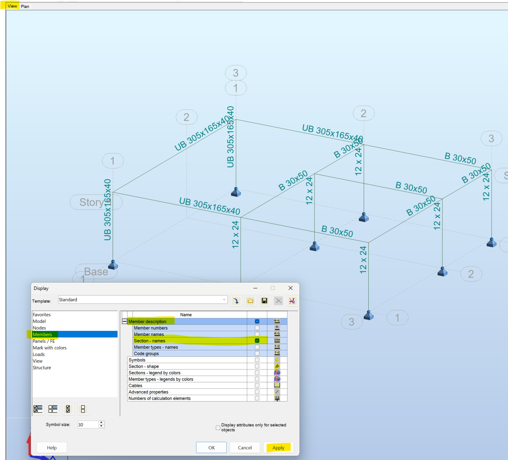
Task: Enable the Member numbers checkbox
Action: coord(257,328)
